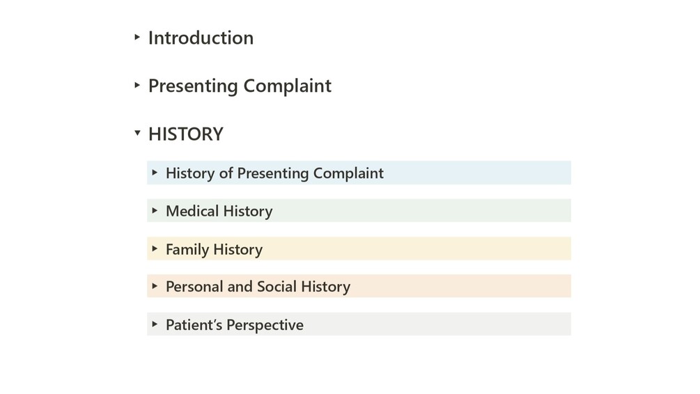Expand the Presenting Complaint toggle arrow

point(137,85)
